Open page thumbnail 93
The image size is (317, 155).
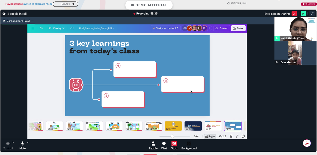click(134, 126)
